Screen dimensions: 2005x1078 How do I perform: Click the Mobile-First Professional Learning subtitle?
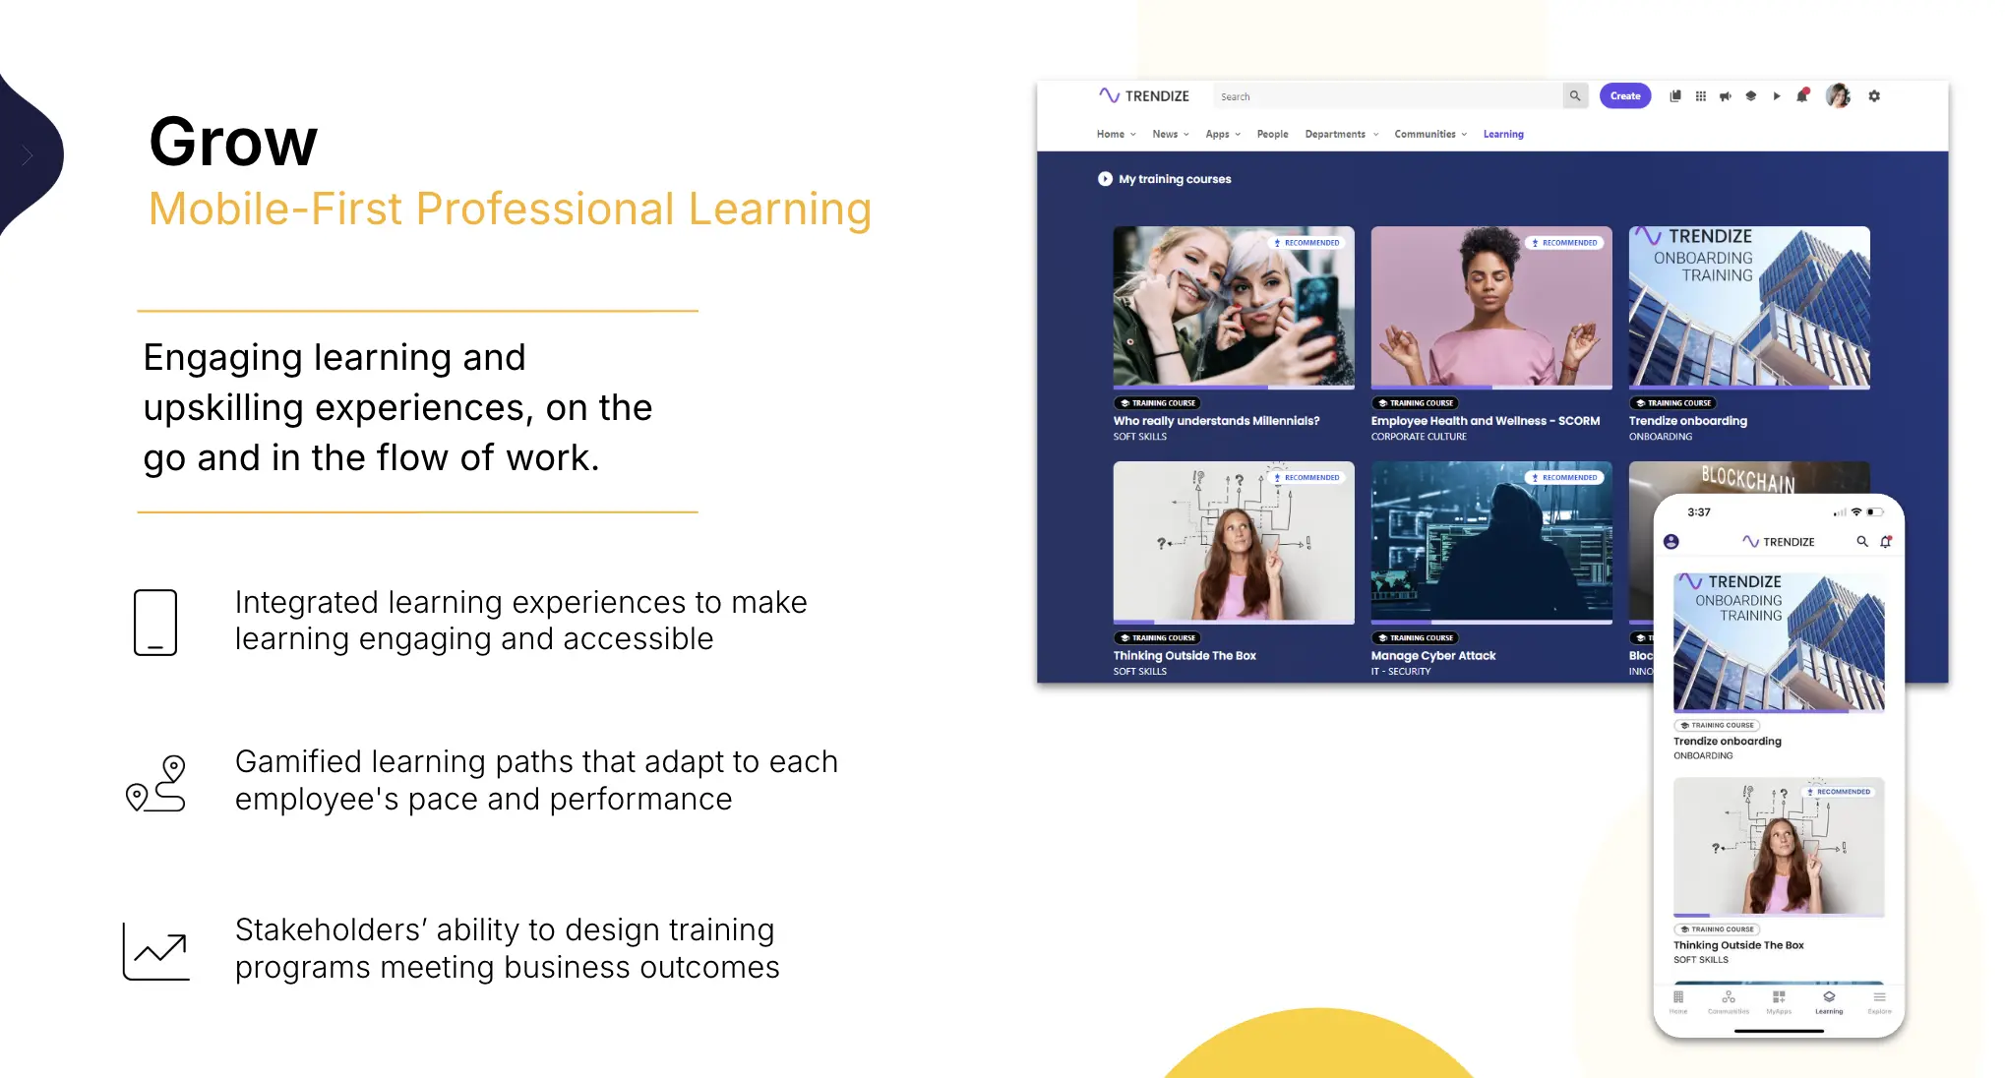tap(511, 210)
